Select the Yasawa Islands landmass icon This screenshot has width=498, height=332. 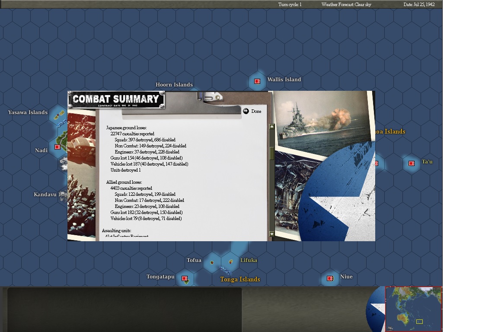tap(59, 115)
